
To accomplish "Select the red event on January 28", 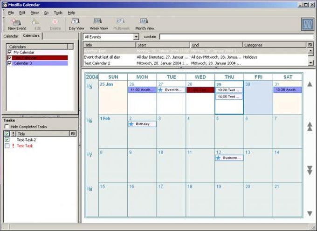I will coord(200,90).
